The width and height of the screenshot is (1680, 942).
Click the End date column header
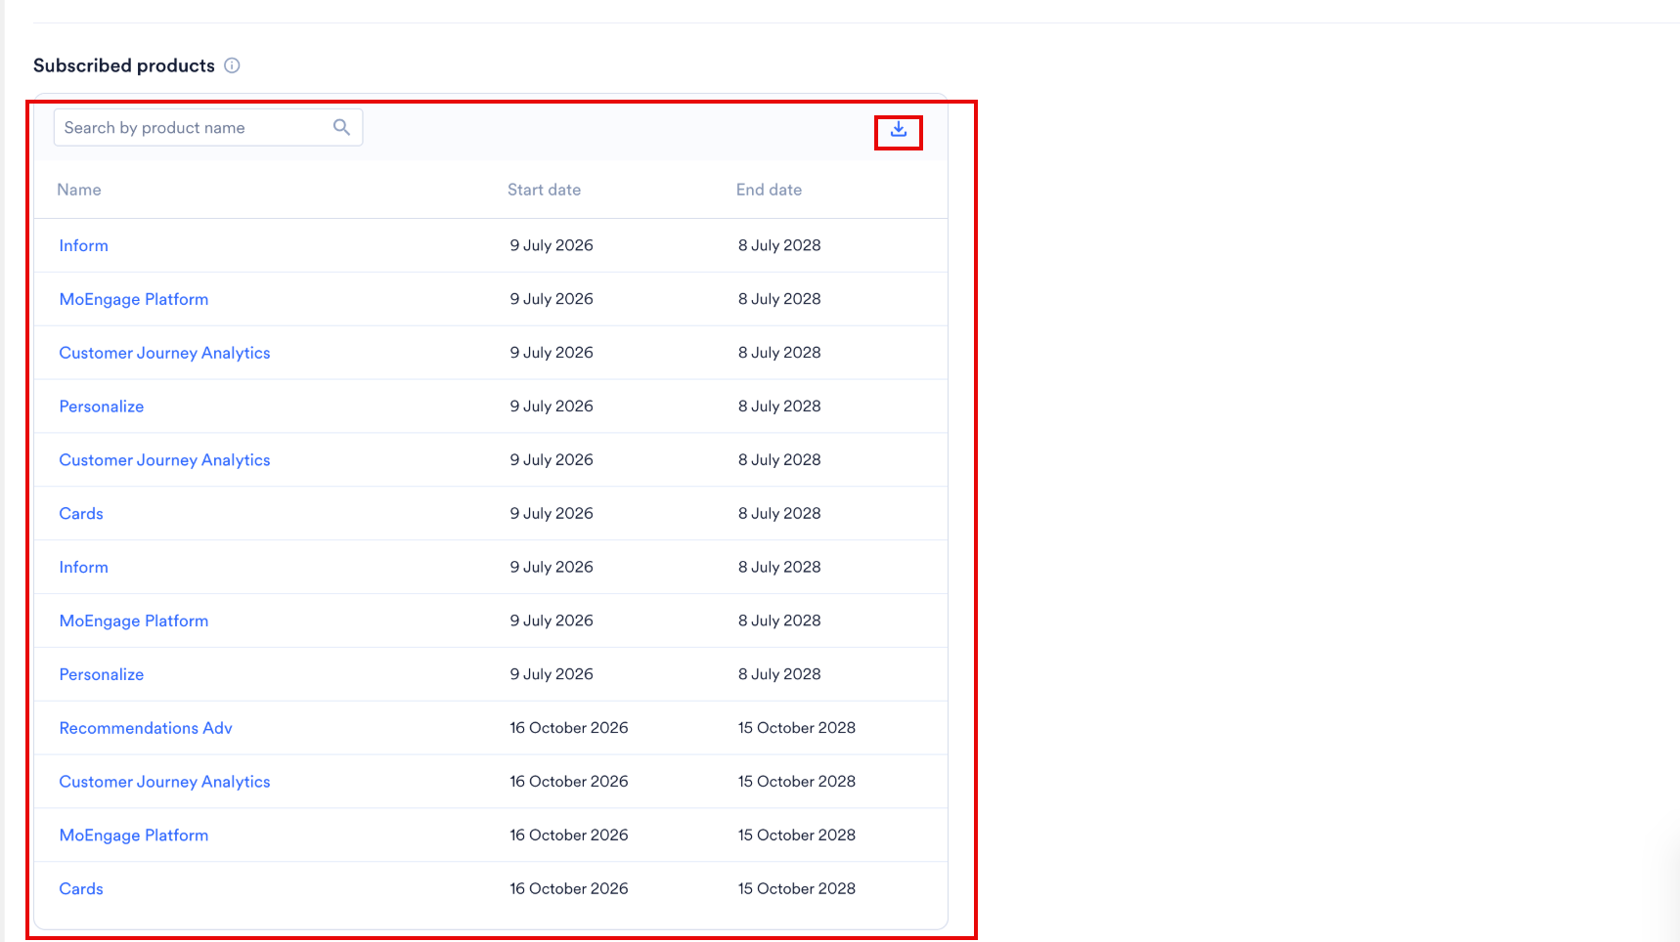coord(770,190)
